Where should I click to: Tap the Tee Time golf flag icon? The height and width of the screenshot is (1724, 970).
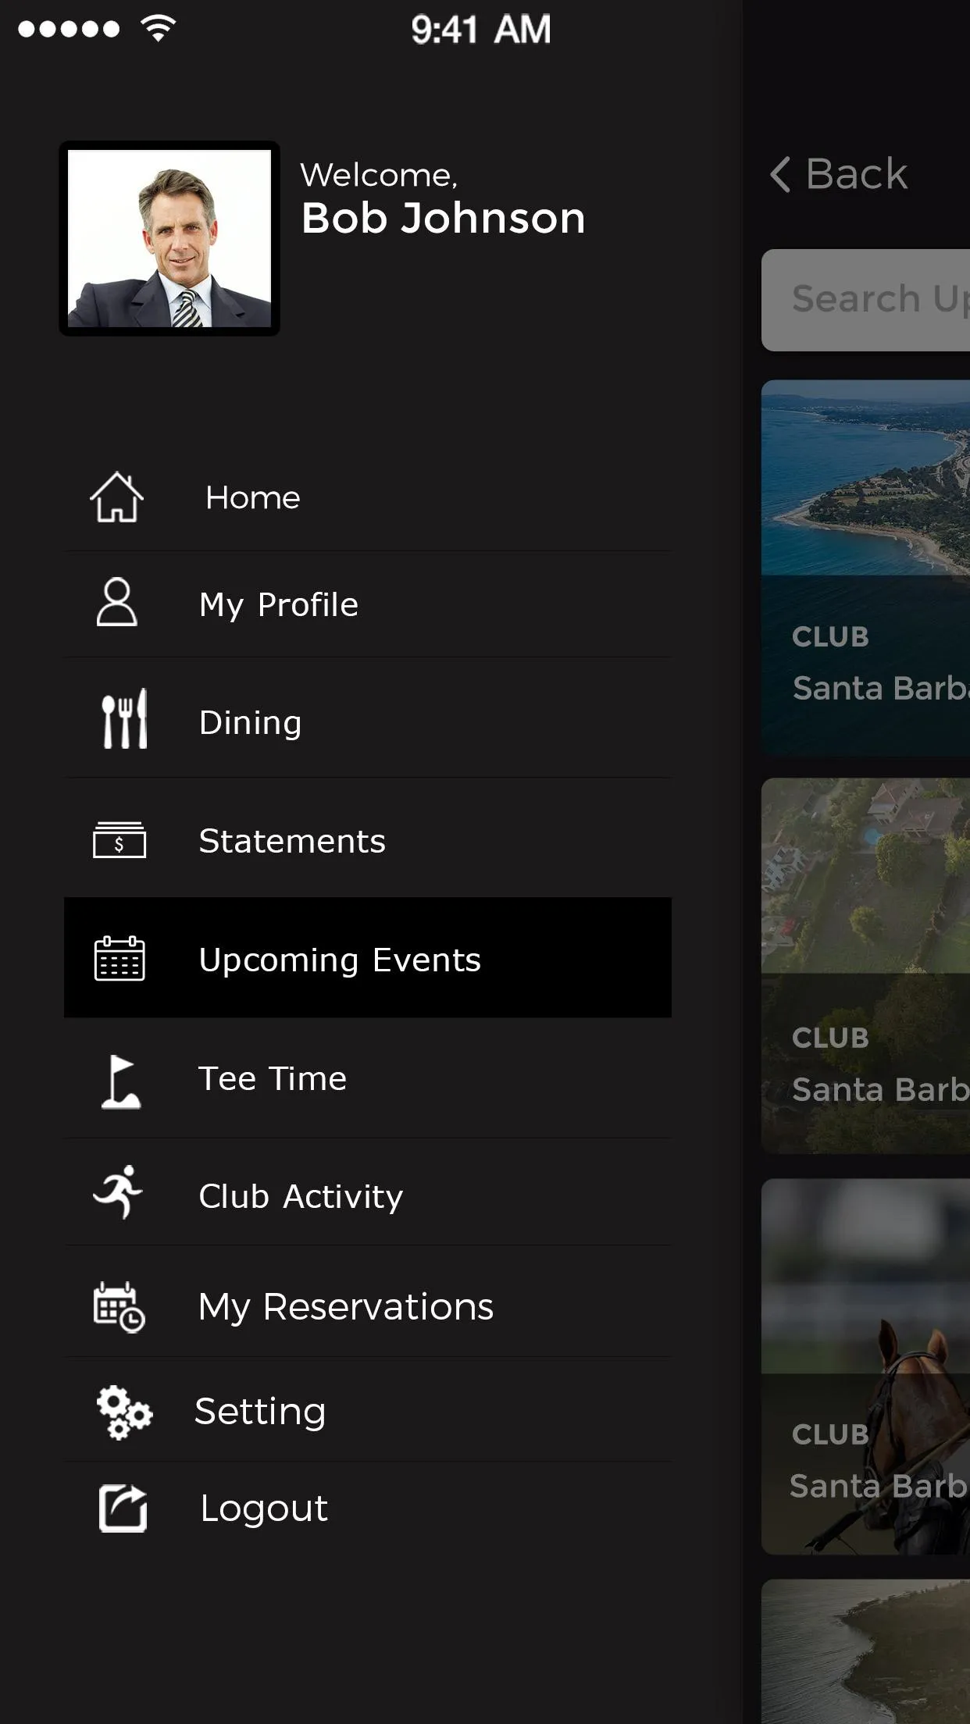pyautogui.click(x=121, y=1081)
